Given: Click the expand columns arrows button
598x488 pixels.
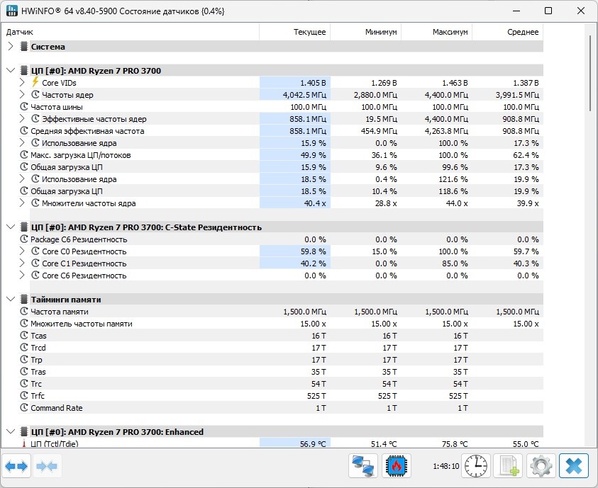Looking at the screenshot, I should click(16, 466).
